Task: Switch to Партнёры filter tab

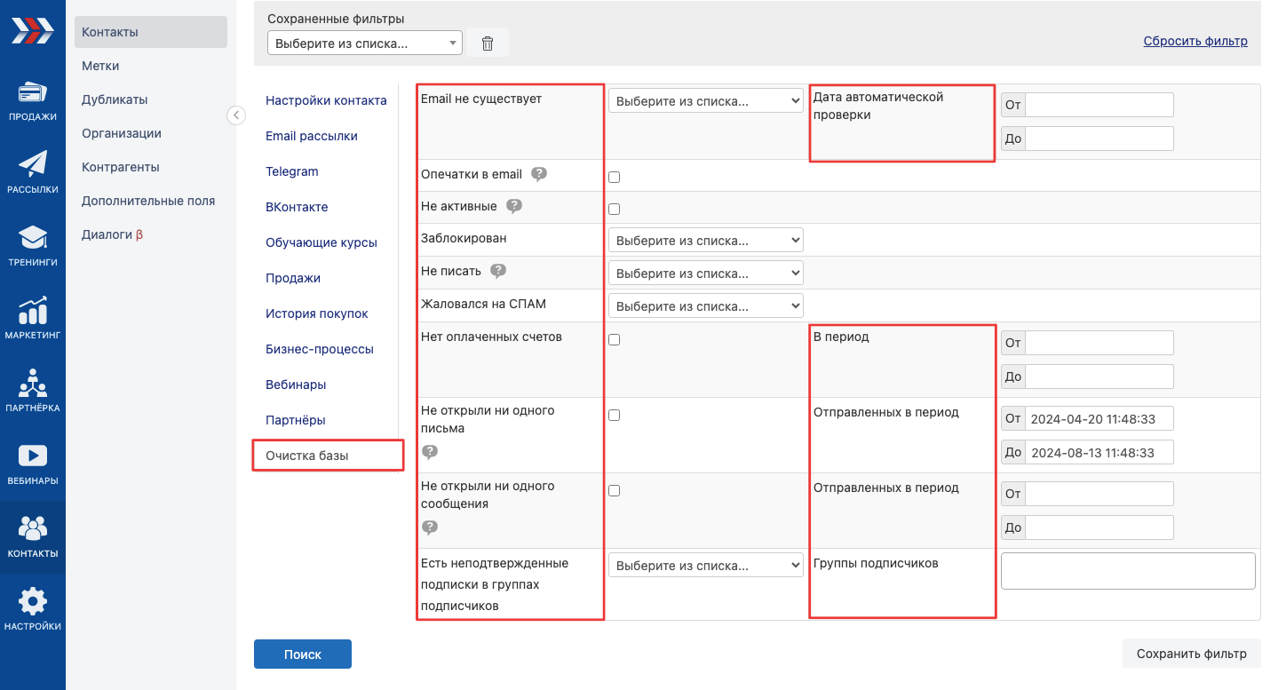Action: click(296, 420)
